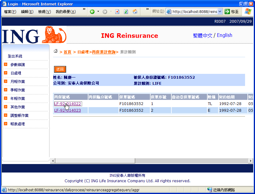This screenshot has height=194, width=255.
Task: Click the 再保號碼 column header
Action: point(71,97)
